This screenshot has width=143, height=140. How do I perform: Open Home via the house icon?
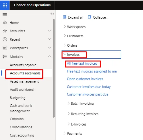click(5, 22)
